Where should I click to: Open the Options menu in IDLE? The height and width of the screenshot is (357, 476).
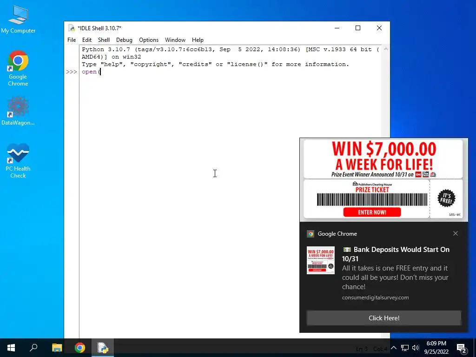[x=149, y=40]
